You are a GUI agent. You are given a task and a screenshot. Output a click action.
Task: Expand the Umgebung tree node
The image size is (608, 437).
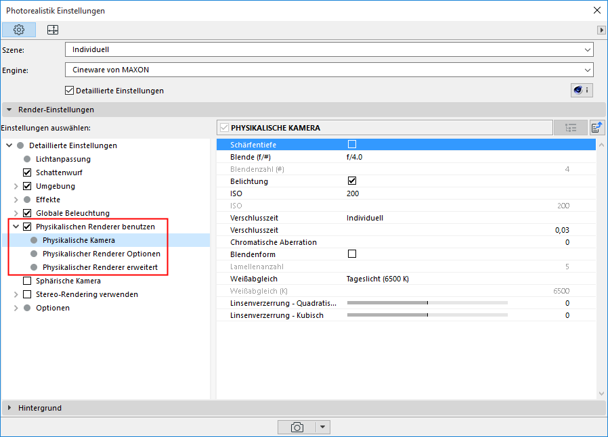click(16, 186)
